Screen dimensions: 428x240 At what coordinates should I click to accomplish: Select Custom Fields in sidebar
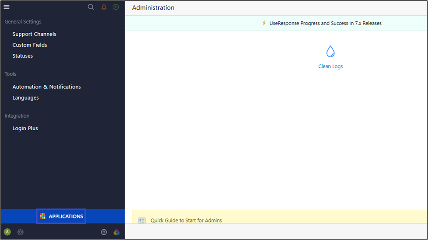tap(30, 45)
